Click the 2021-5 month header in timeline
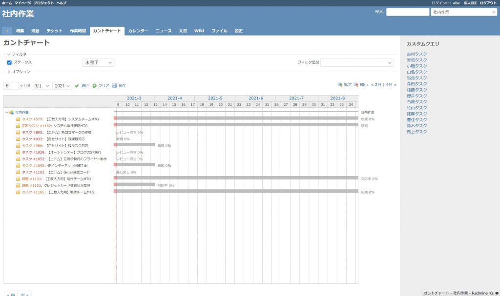Screen dimensions: 500x296 click(x=215, y=98)
